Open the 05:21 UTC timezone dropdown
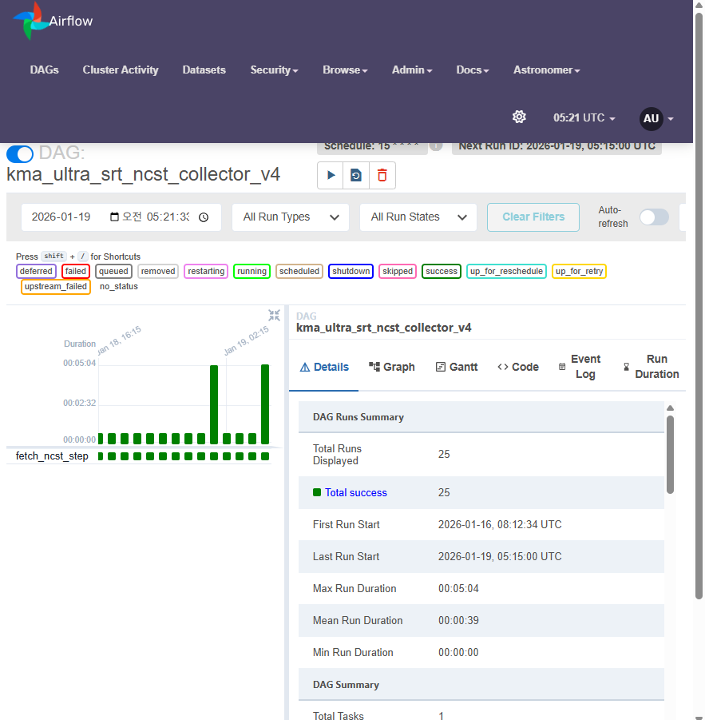 (x=584, y=118)
